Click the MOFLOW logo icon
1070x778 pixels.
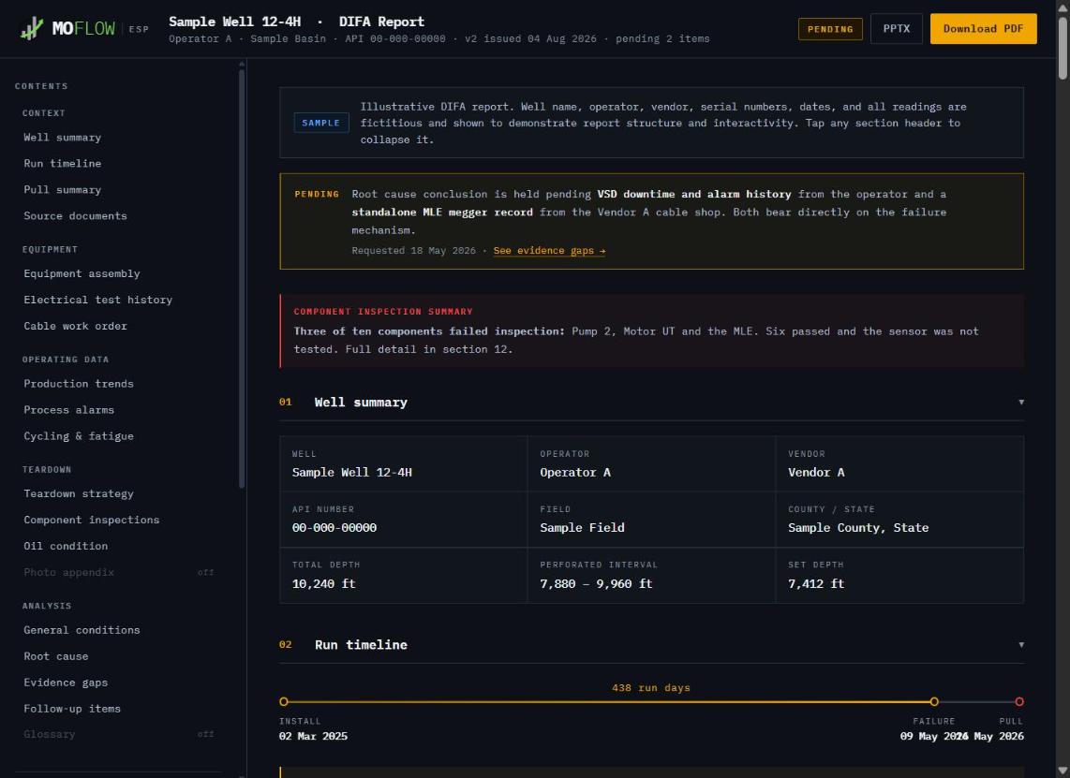32,29
